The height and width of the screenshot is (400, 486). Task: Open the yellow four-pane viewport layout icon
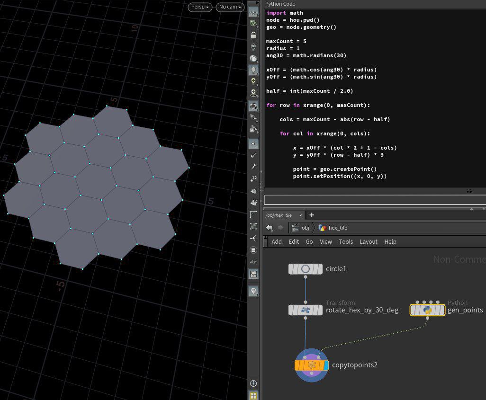(x=253, y=396)
